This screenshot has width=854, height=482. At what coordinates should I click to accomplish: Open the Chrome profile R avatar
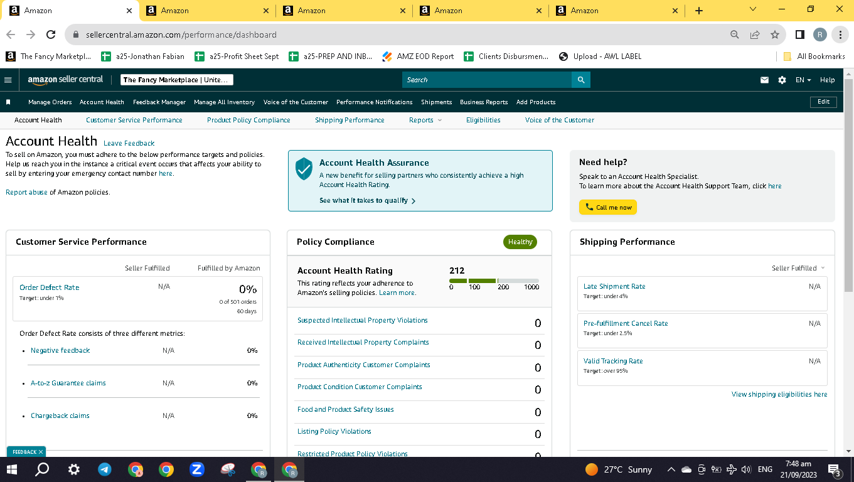tap(819, 35)
